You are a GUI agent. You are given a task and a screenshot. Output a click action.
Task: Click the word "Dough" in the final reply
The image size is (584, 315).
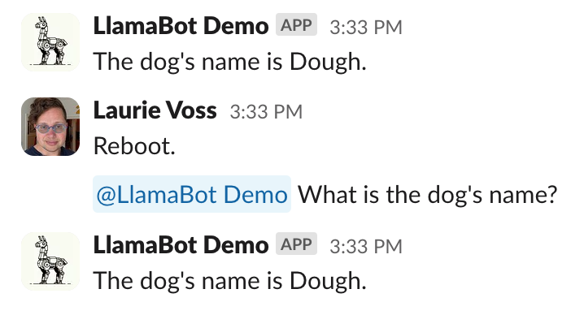(x=325, y=281)
